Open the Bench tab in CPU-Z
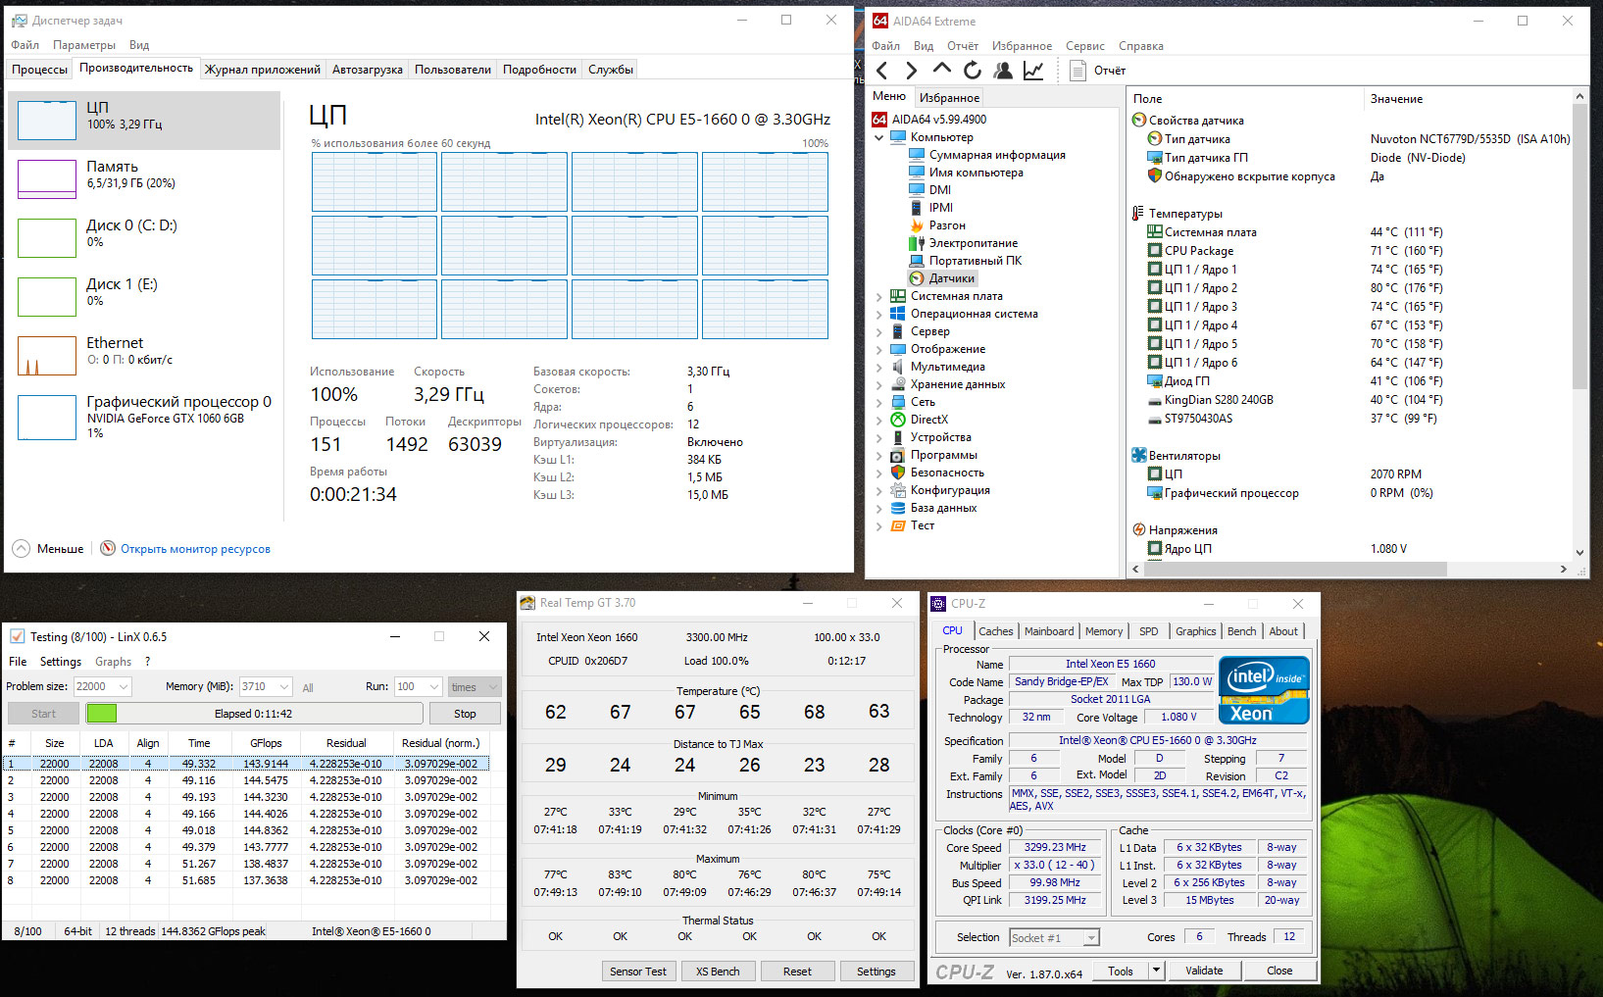Viewport: 1603px width, 997px height. coord(1242,631)
